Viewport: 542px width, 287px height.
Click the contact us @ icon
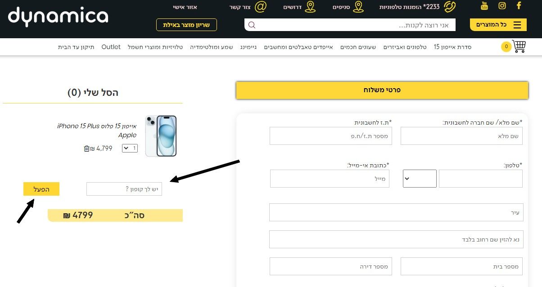(260, 7)
